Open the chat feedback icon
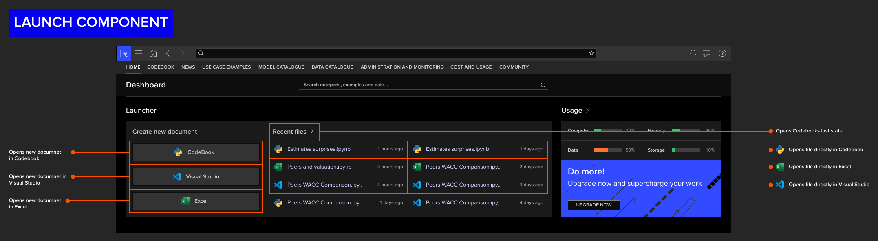Screen dimensions: 878x241 pos(706,53)
